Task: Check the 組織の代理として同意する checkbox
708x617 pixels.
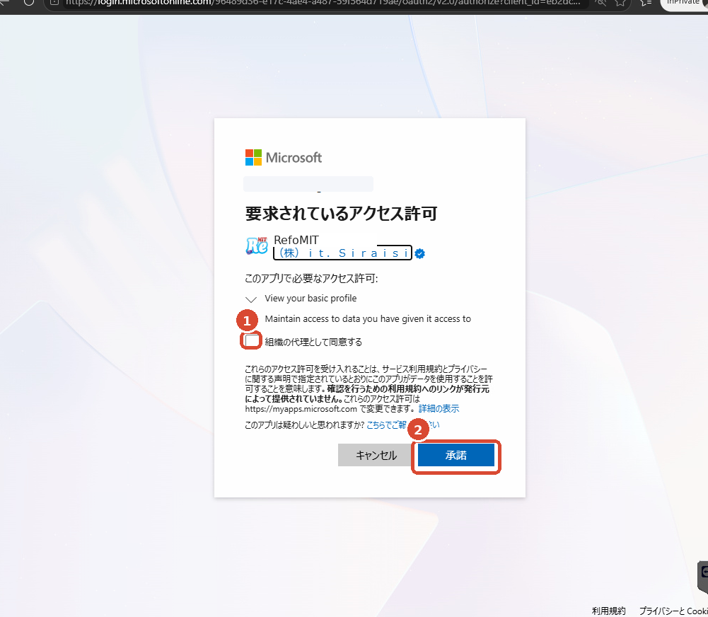Action: click(x=252, y=340)
